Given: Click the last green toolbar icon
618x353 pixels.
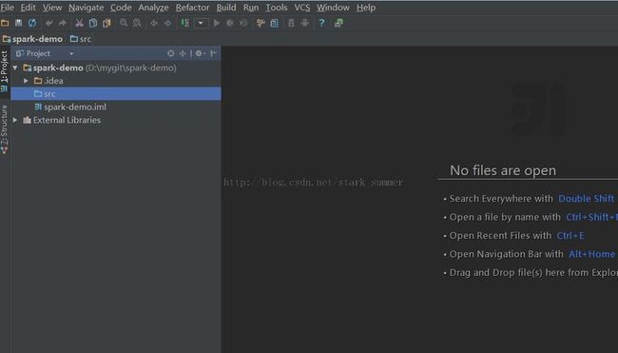Looking at the screenshot, I should [x=338, y=23].
